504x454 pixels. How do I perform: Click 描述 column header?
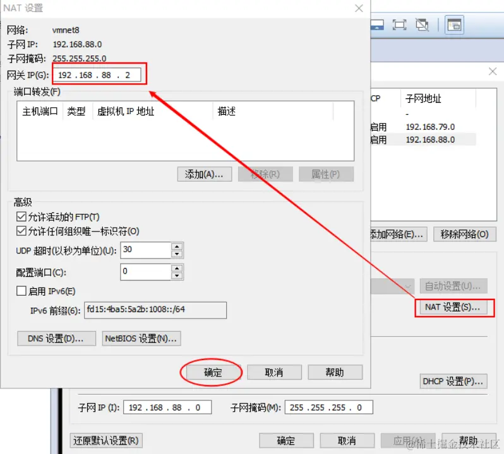point(273,112)
